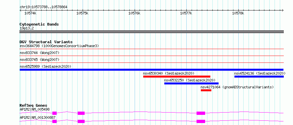Click the nsv833744 red variant line
This screenshot has width=293, height=125.
coord(151,56)
